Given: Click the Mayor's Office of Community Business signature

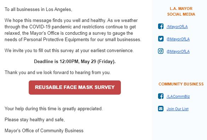Looking at the screenshot, I should click(x=44, y=131).
